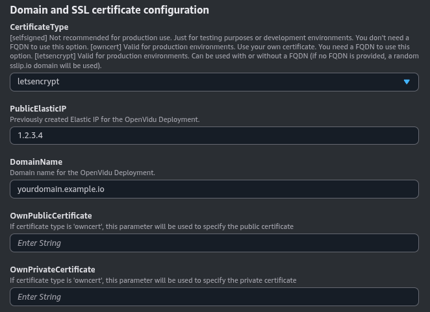This screenshot has width=430, height=312.
Task: Click the OwnPublicCertificate text input
Action: 214,243
